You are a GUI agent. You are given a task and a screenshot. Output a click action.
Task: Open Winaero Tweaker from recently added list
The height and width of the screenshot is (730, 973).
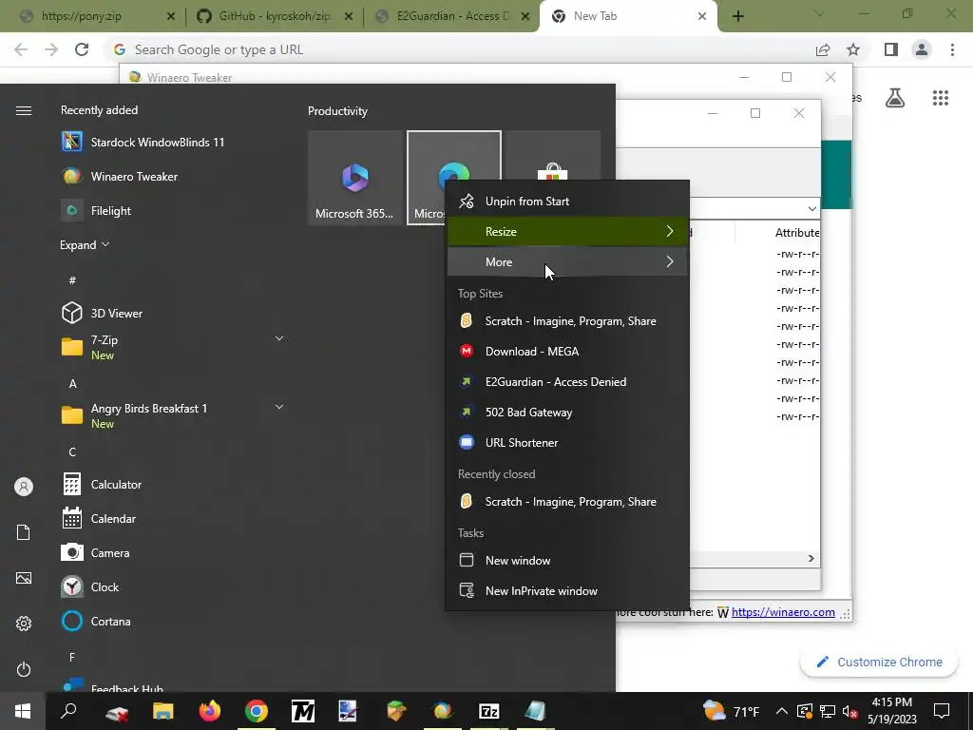[119, 176]
